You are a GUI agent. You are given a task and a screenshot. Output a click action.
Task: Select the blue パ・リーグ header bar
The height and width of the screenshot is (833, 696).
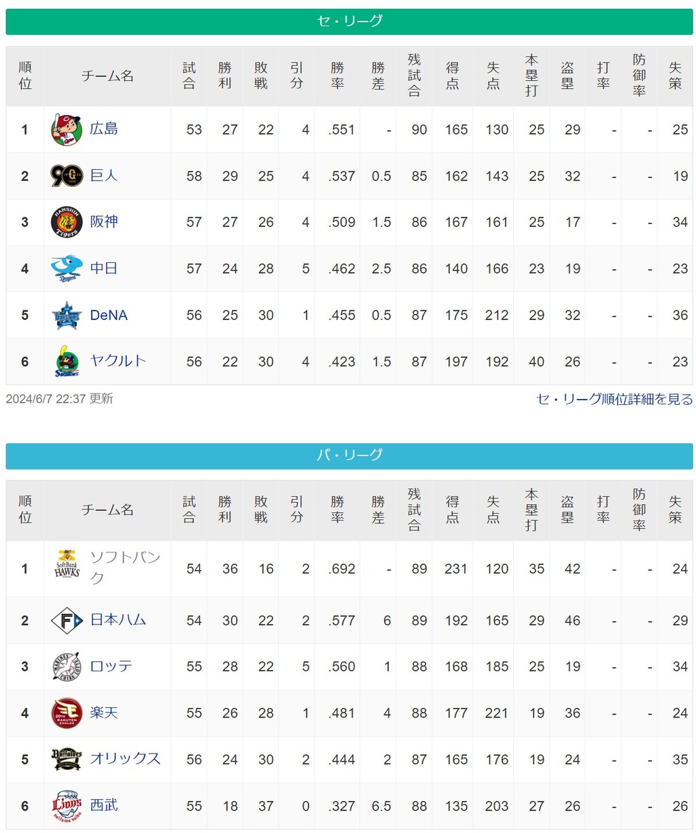tap(349, 455)
